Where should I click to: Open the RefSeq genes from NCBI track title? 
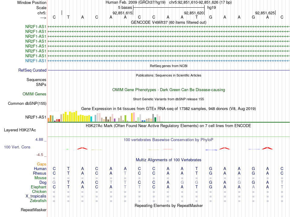tap(169, 66)
